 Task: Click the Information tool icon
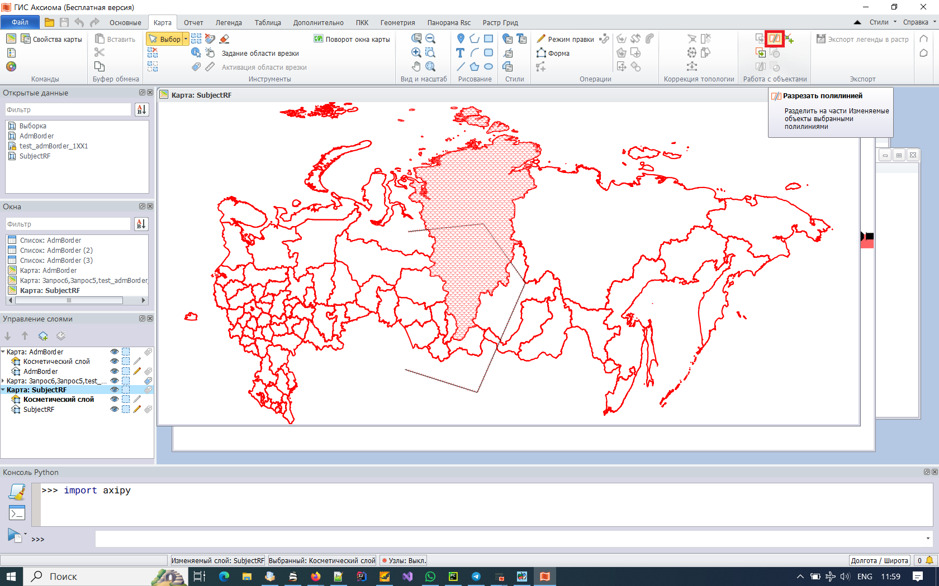(196, 52)
